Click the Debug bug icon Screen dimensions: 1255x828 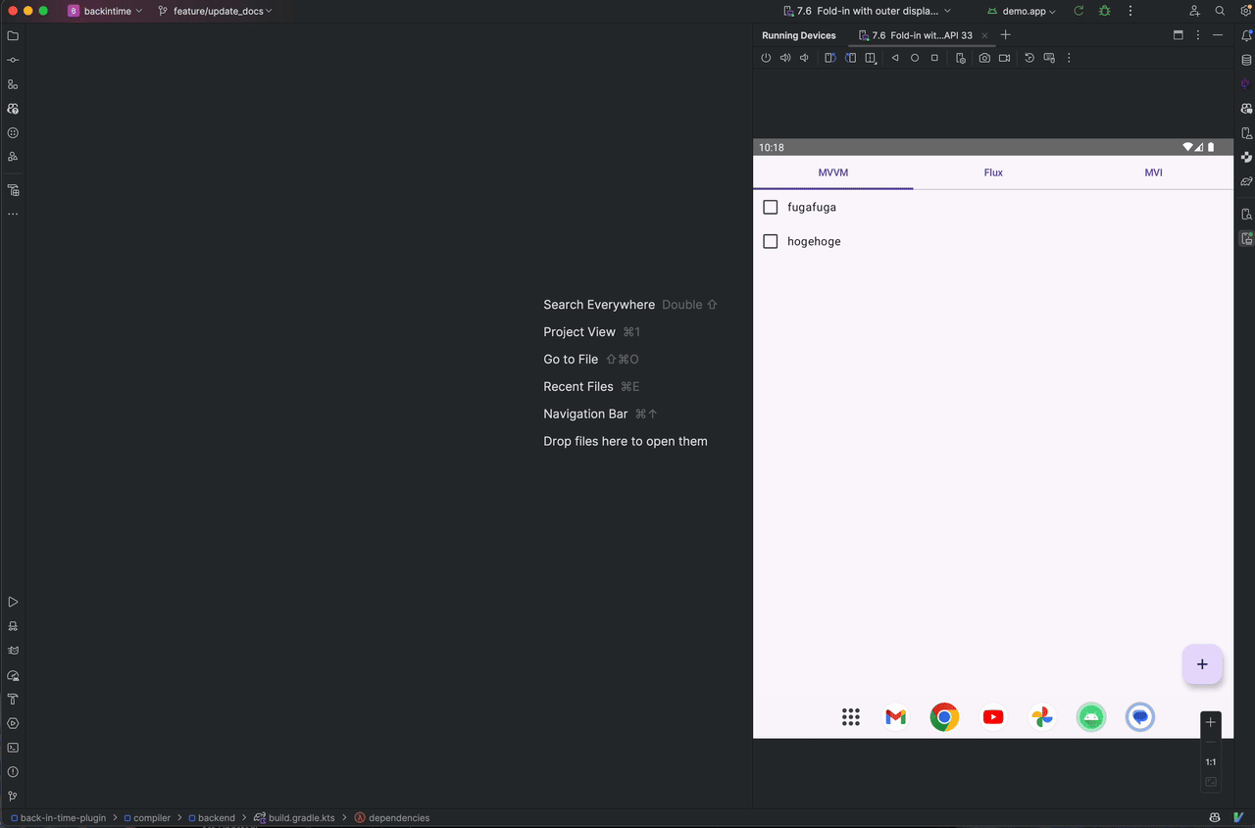pos(1105,11)
